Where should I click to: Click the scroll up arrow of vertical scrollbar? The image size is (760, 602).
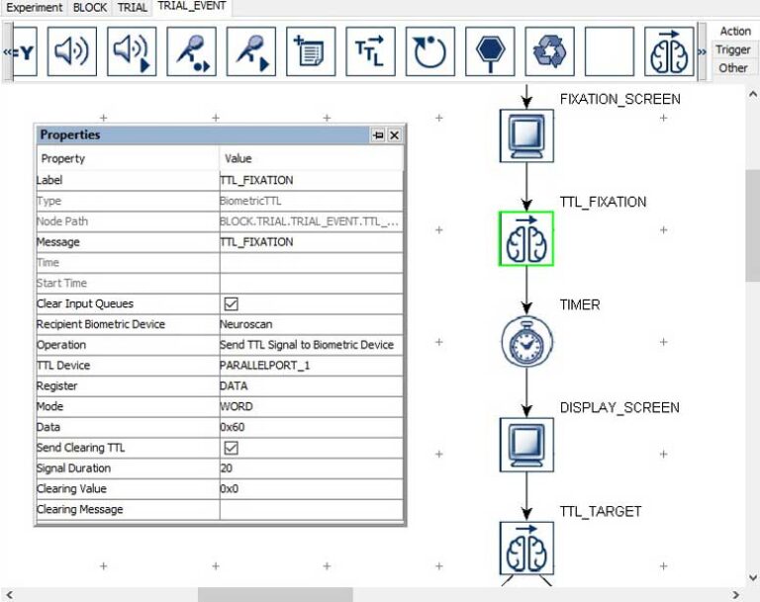point(752,95)
